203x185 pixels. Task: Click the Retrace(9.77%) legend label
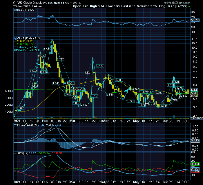pos(27,47)
